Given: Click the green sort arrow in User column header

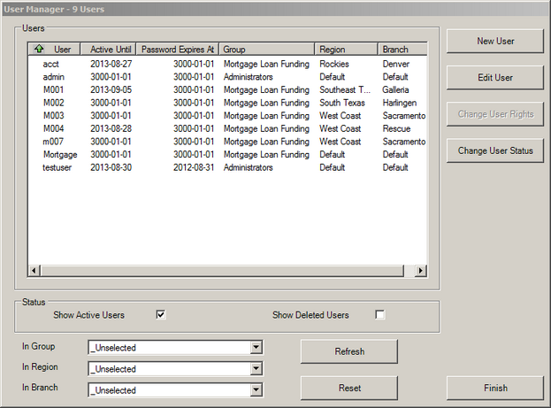Looking at the screenshot, I should [x=39, y=49].
